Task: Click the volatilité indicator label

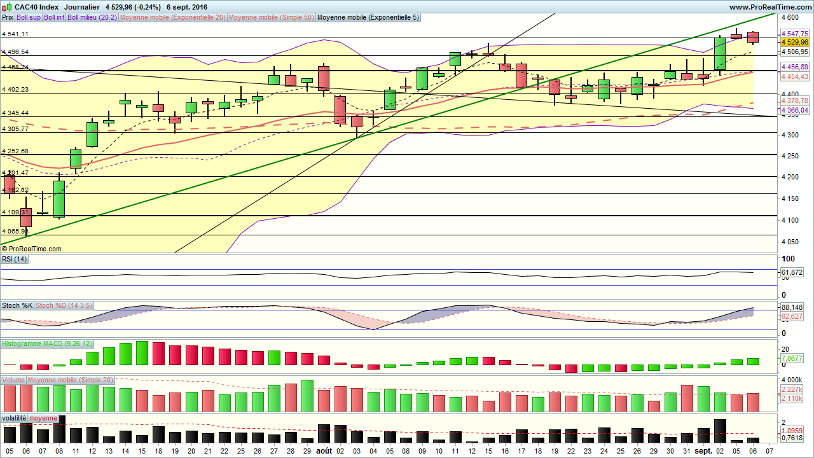Action: click(x=14, y=419)
